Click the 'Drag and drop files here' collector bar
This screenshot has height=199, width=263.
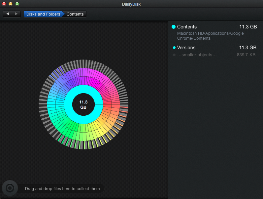[62, 188]
